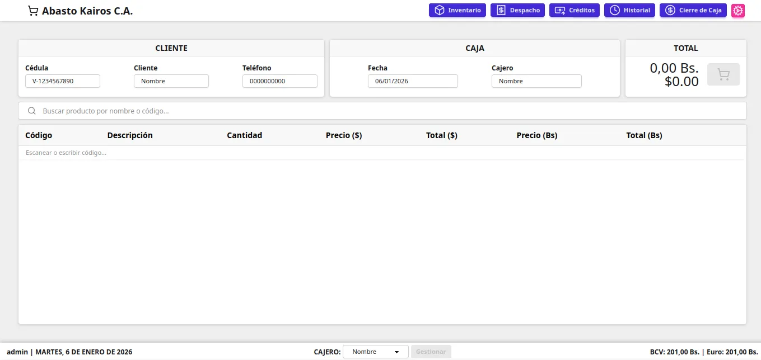Click the Cajero name field in Caja
This screenshot has height=360, width=761.
pos(536,81)
